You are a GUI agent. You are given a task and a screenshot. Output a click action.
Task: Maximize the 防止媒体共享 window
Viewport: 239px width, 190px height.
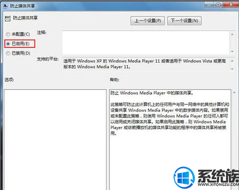point(218,4)
